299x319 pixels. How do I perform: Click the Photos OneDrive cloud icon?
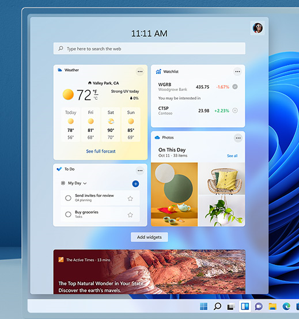(x=157, y=138)
